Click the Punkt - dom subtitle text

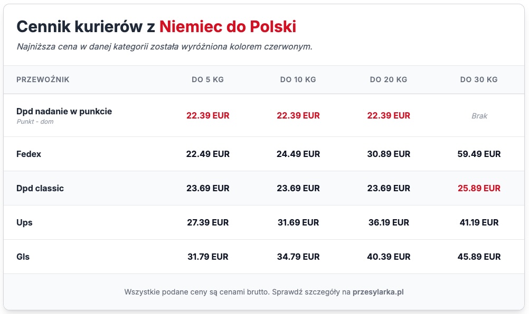pos(35,122)
